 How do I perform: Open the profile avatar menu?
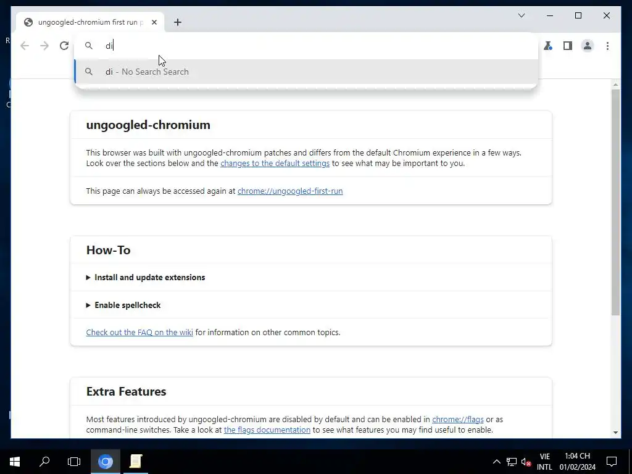[x=588, y=46]
